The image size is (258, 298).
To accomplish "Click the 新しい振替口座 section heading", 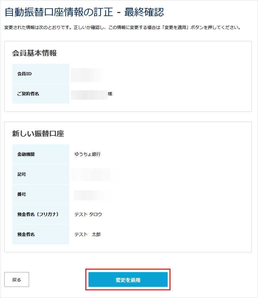I will click(38, 134).
